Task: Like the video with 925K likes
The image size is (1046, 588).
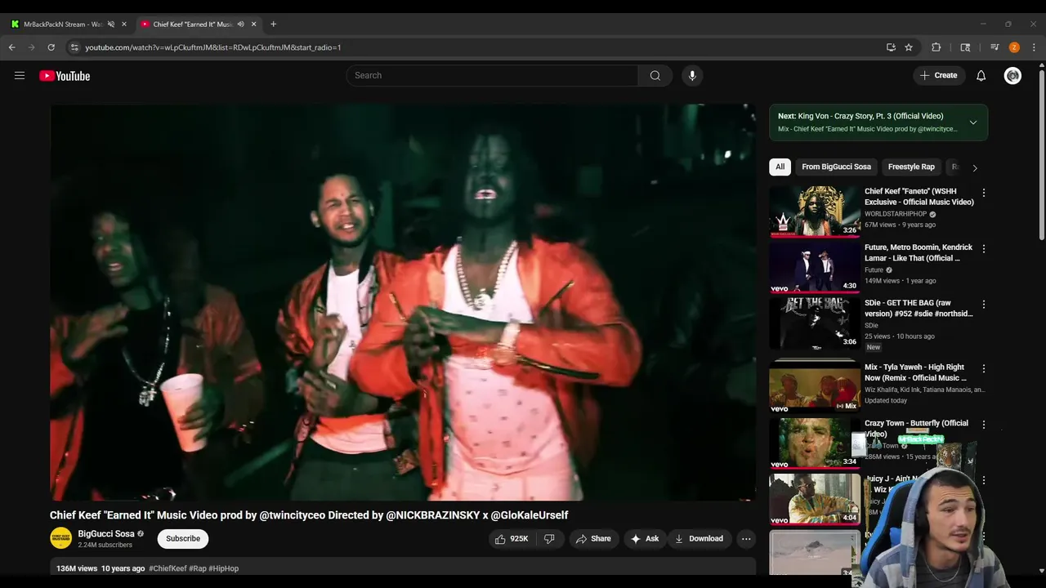Action: click(512, 539)
